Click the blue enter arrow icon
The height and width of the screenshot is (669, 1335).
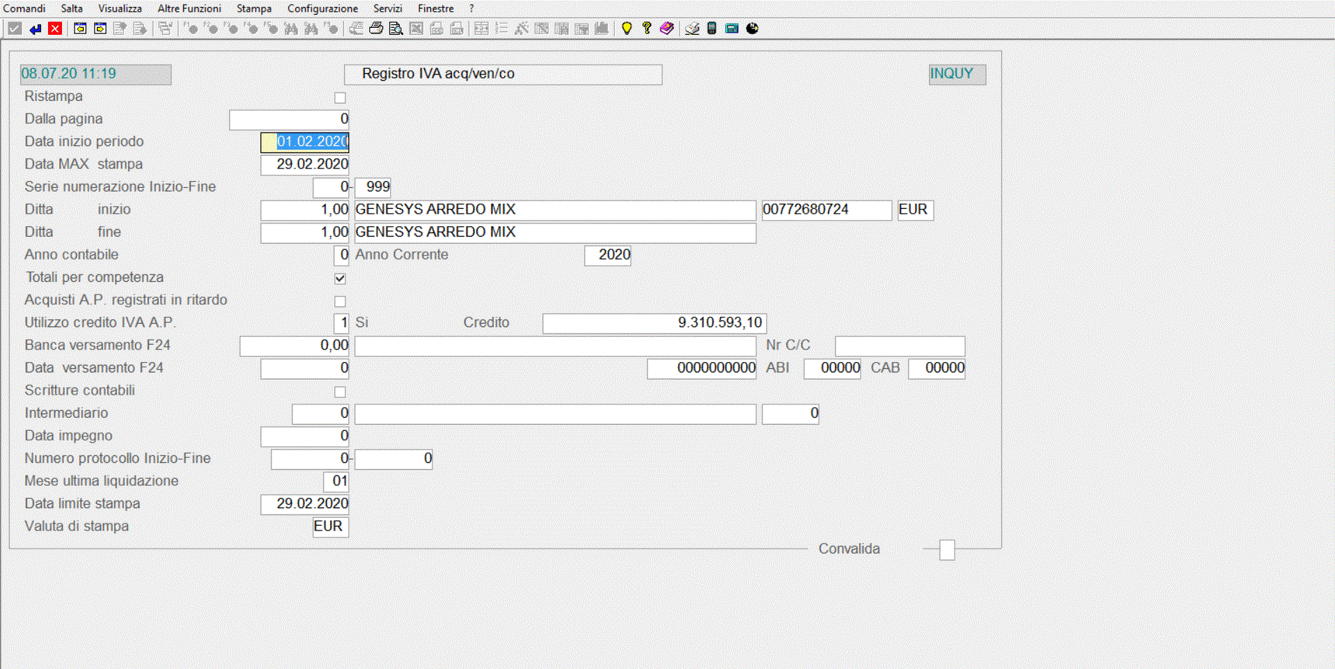pos(35,29)
